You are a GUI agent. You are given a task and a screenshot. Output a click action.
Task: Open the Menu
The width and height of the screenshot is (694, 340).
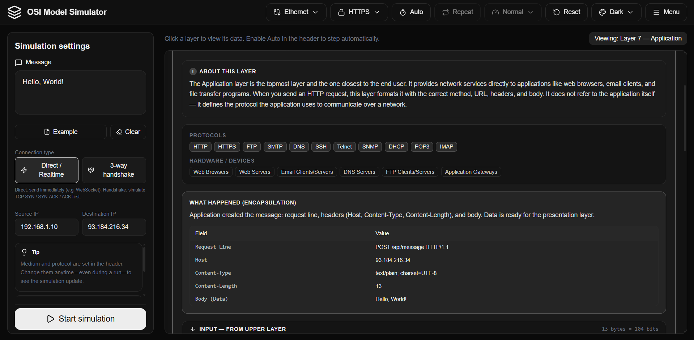click(666, 12)
